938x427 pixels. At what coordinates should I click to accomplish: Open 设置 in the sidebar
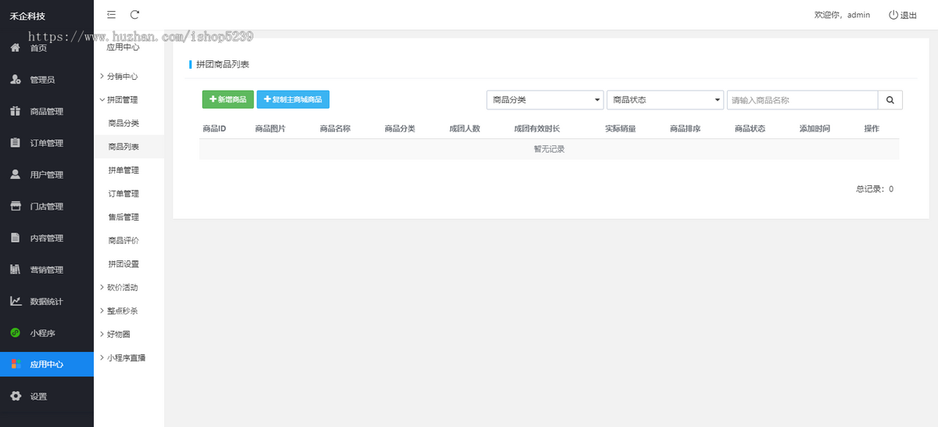pyautogui.click(x=47, y=396)
